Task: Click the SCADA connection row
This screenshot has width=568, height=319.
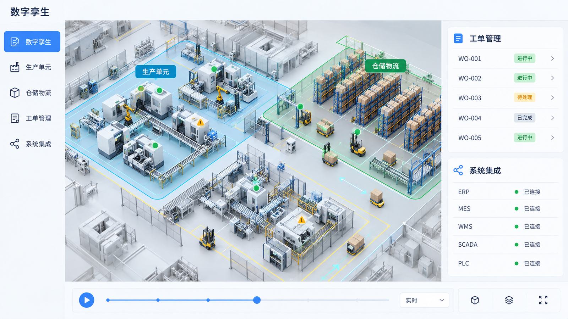Action: click(506, 245)
